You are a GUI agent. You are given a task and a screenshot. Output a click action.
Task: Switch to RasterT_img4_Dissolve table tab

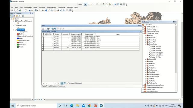tap(49, 86)
